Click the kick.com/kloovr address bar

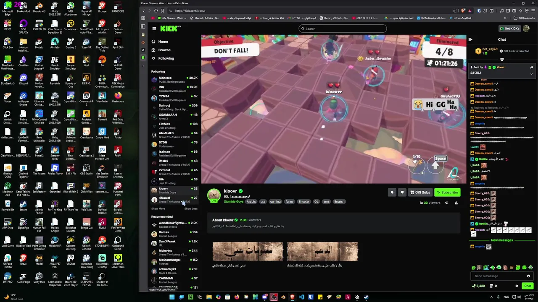coord(311,10)
